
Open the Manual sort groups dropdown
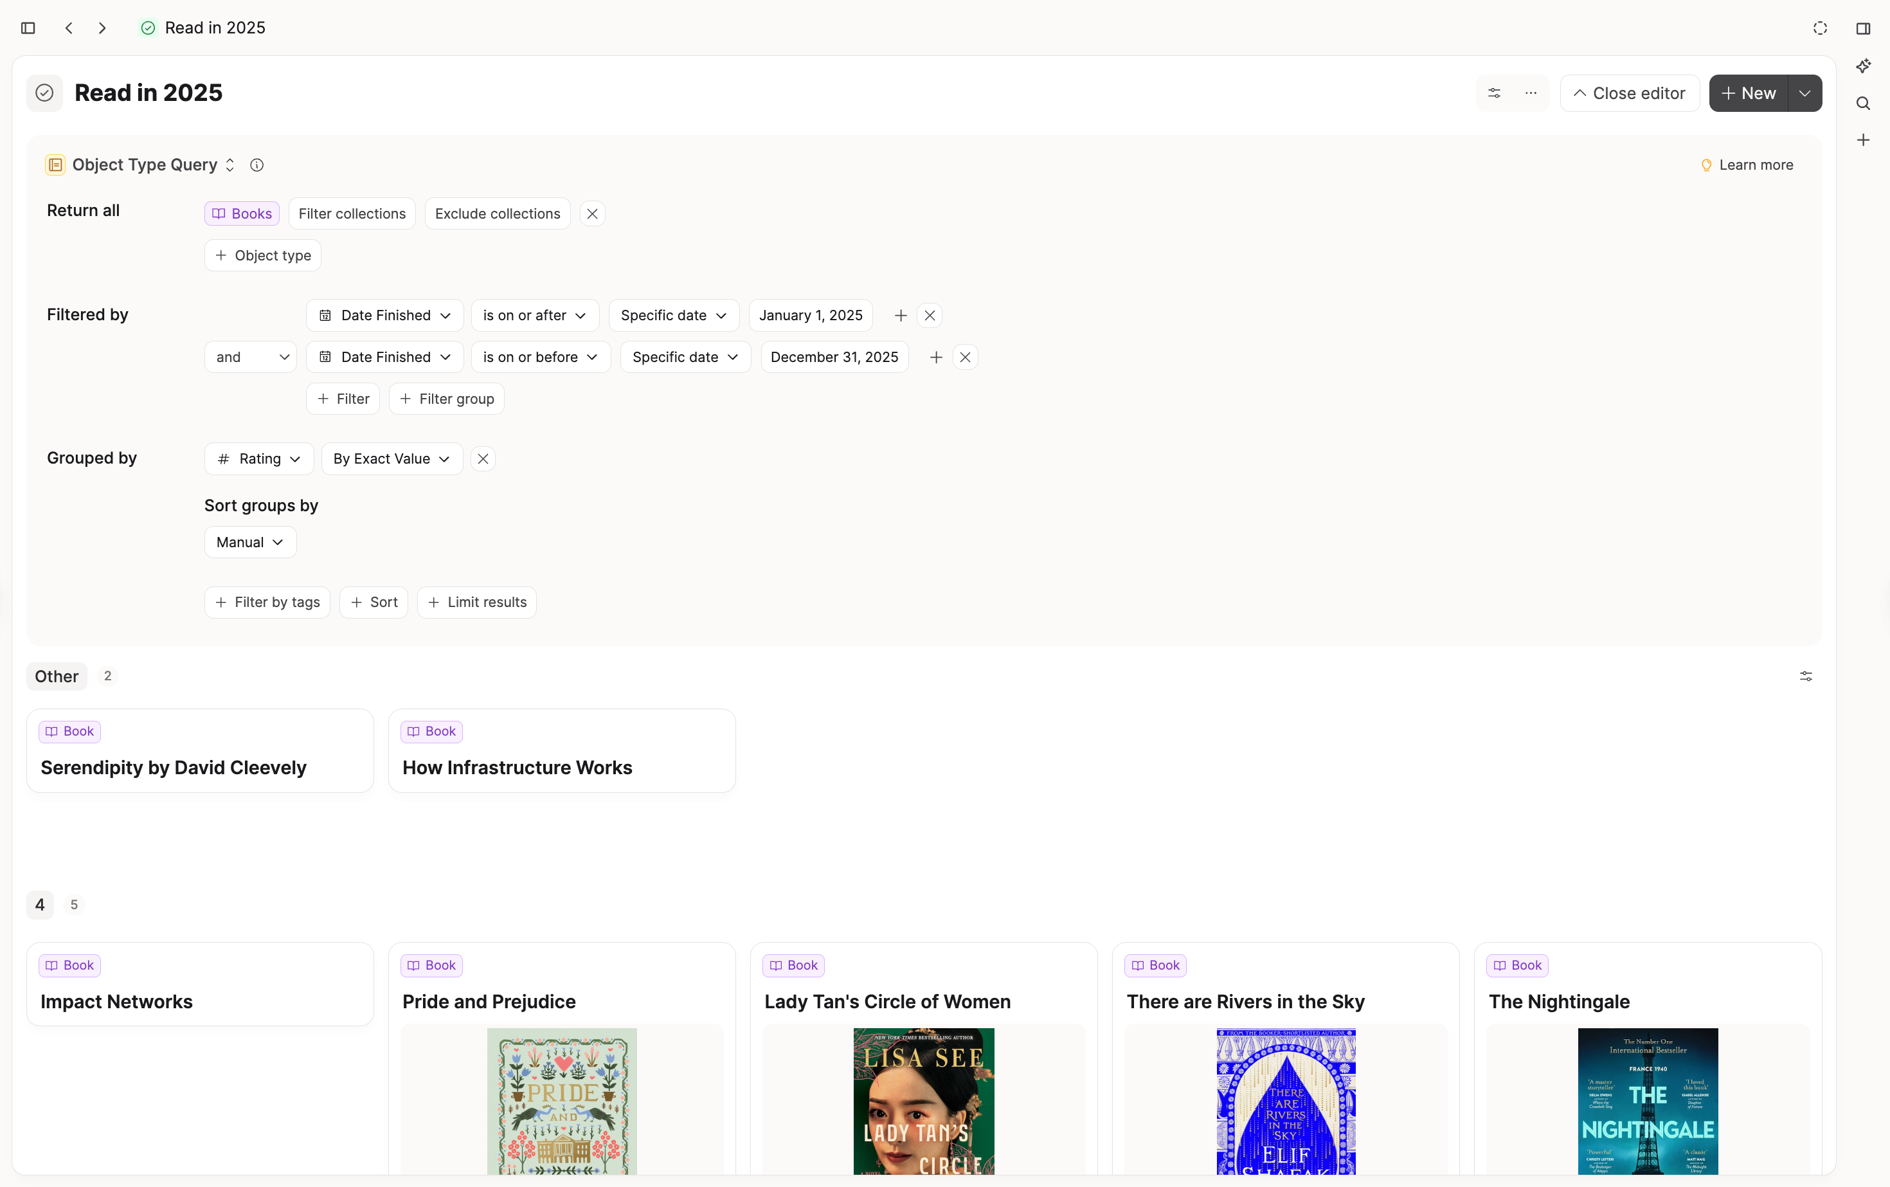pyautogui.click(x=250, y=541)
